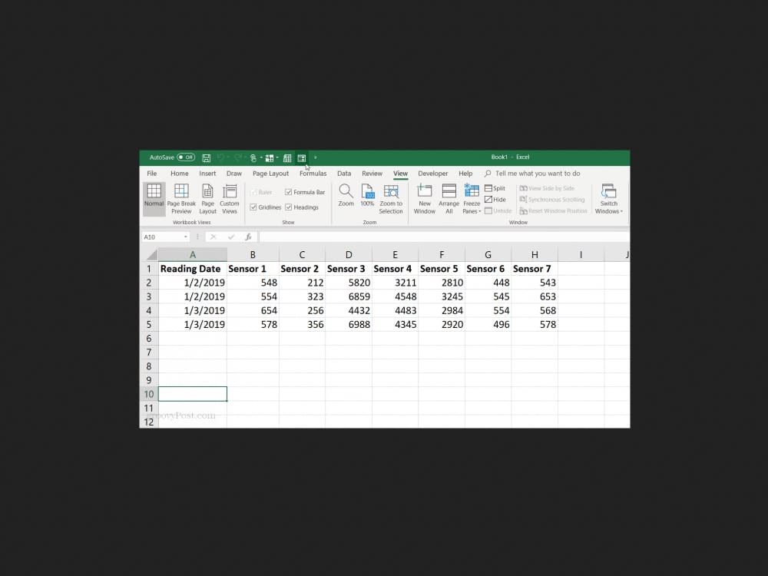Click the form quick access toolbar icon
Viewport: 768px width, 576px height.
coord(302,157)
